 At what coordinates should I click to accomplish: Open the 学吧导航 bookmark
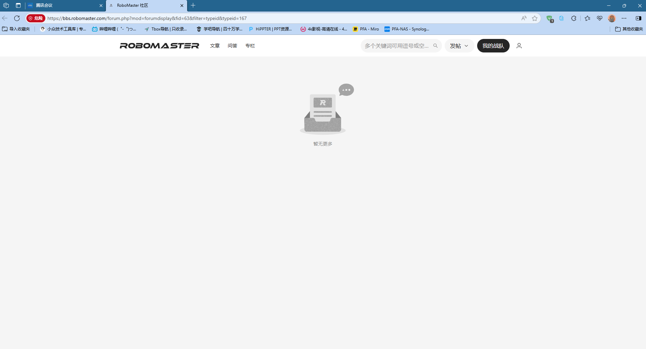pos(219,29)
